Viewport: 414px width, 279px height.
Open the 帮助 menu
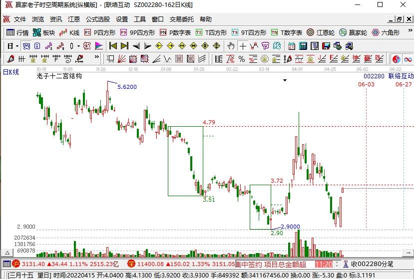(x=206, y=19)
